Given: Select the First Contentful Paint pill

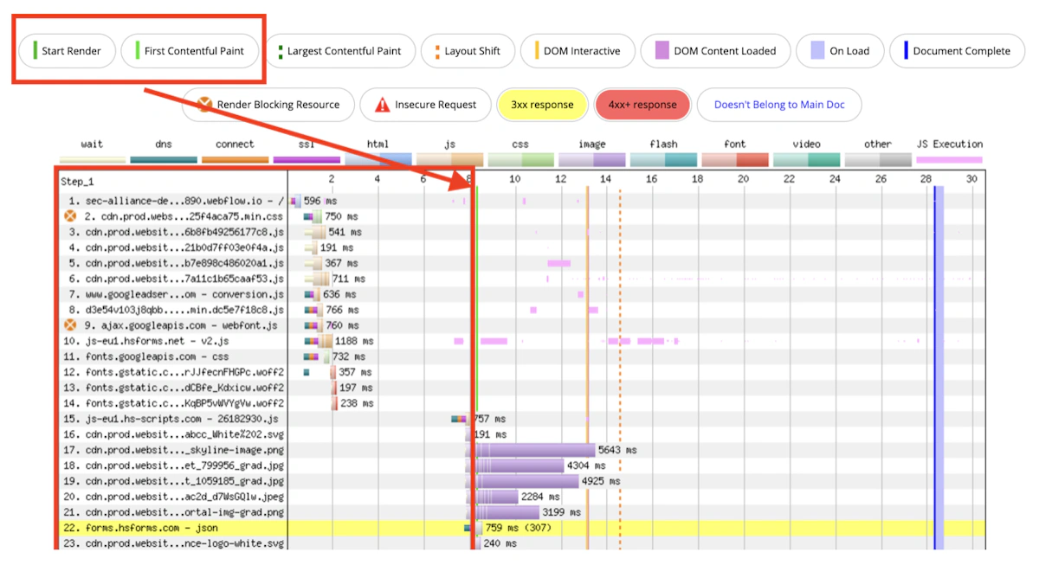Looking at the screenshot, I should click(x=190, y=51).
